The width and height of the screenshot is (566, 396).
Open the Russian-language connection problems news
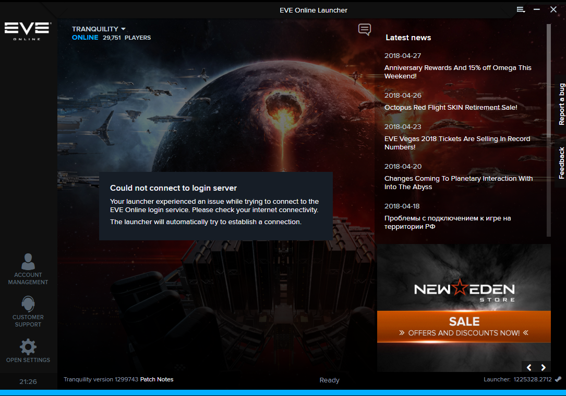[448, 223]
